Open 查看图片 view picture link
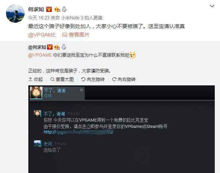220x173 pixels. 79,35
